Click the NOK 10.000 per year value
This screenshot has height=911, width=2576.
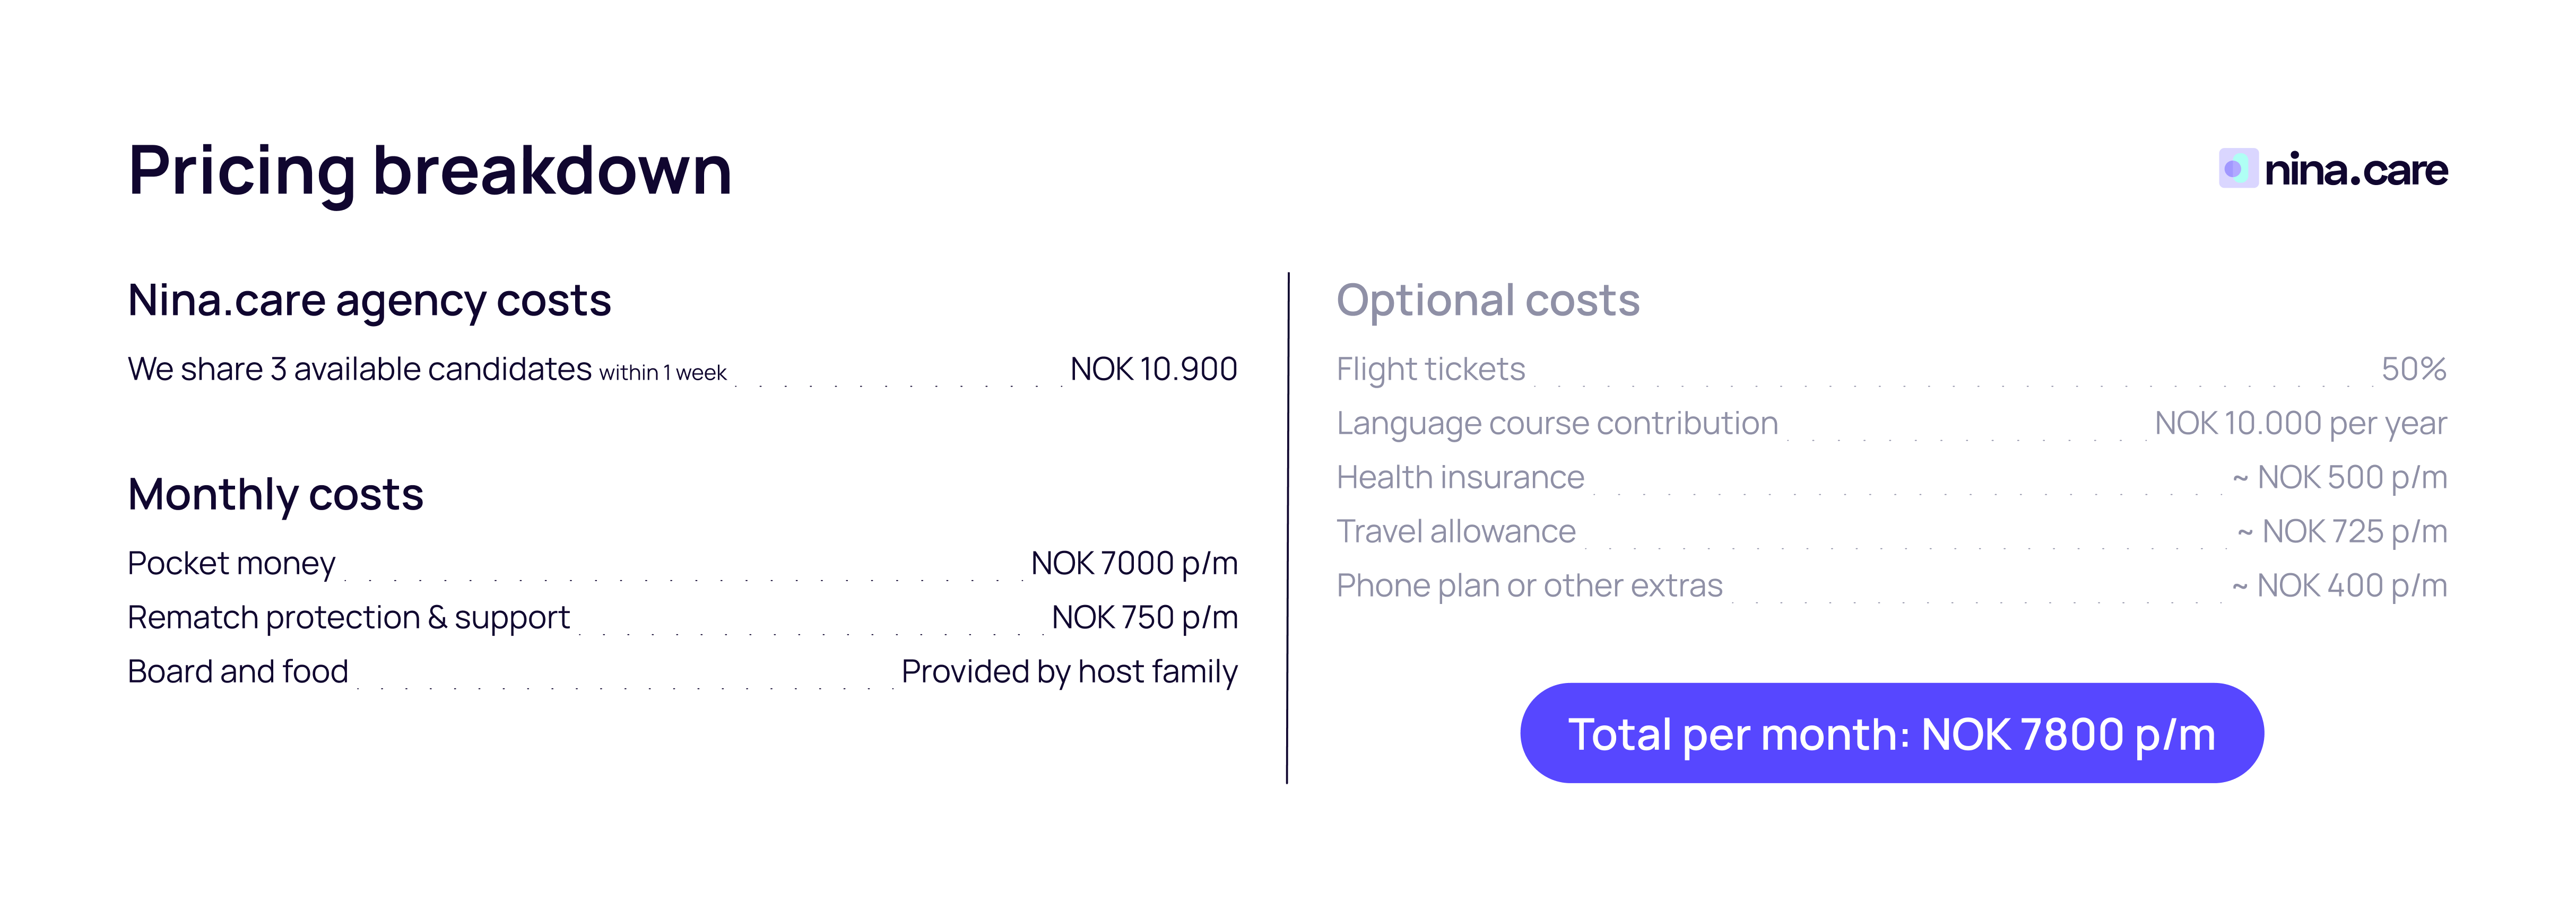click(2300, 424)
